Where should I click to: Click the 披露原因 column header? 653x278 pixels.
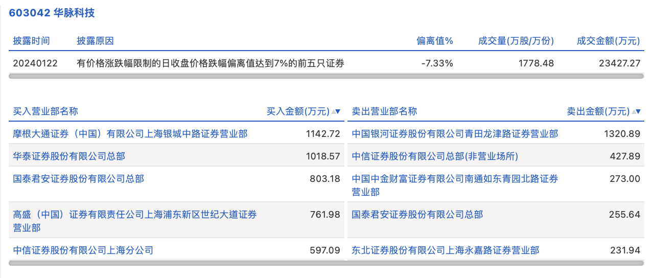(x=95, y=41)
